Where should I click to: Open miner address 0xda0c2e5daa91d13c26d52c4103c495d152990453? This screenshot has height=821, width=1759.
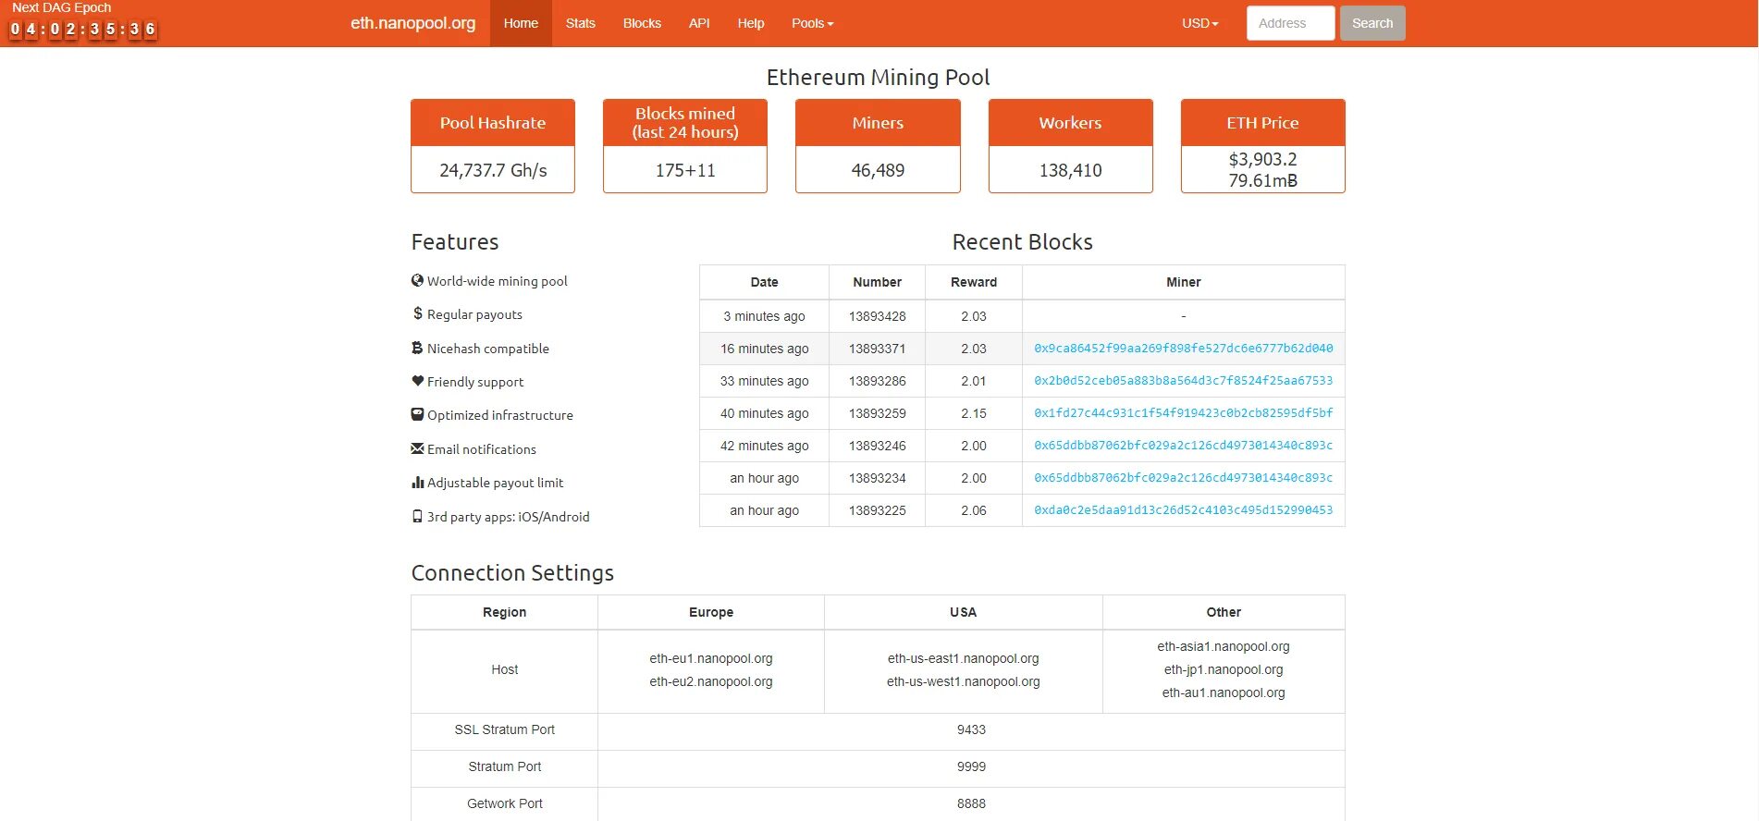[1183, 510]
